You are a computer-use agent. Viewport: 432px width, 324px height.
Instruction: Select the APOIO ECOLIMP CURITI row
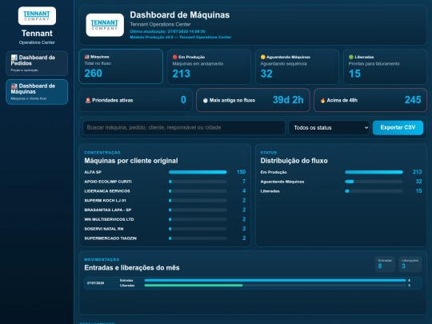coord(165,182)
